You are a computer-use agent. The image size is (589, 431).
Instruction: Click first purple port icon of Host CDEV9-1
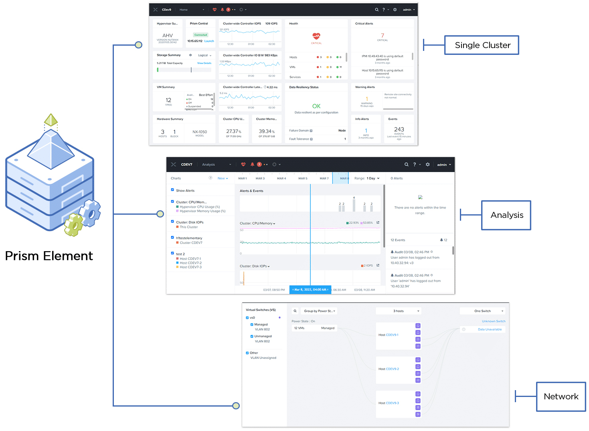[418, 326]
